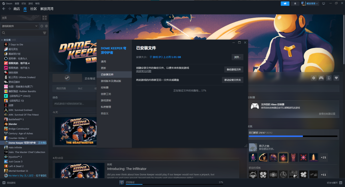Expand the 游戏和软件 dropdown
The width and height of the screenshot is (345, 187).
(20, 26)
